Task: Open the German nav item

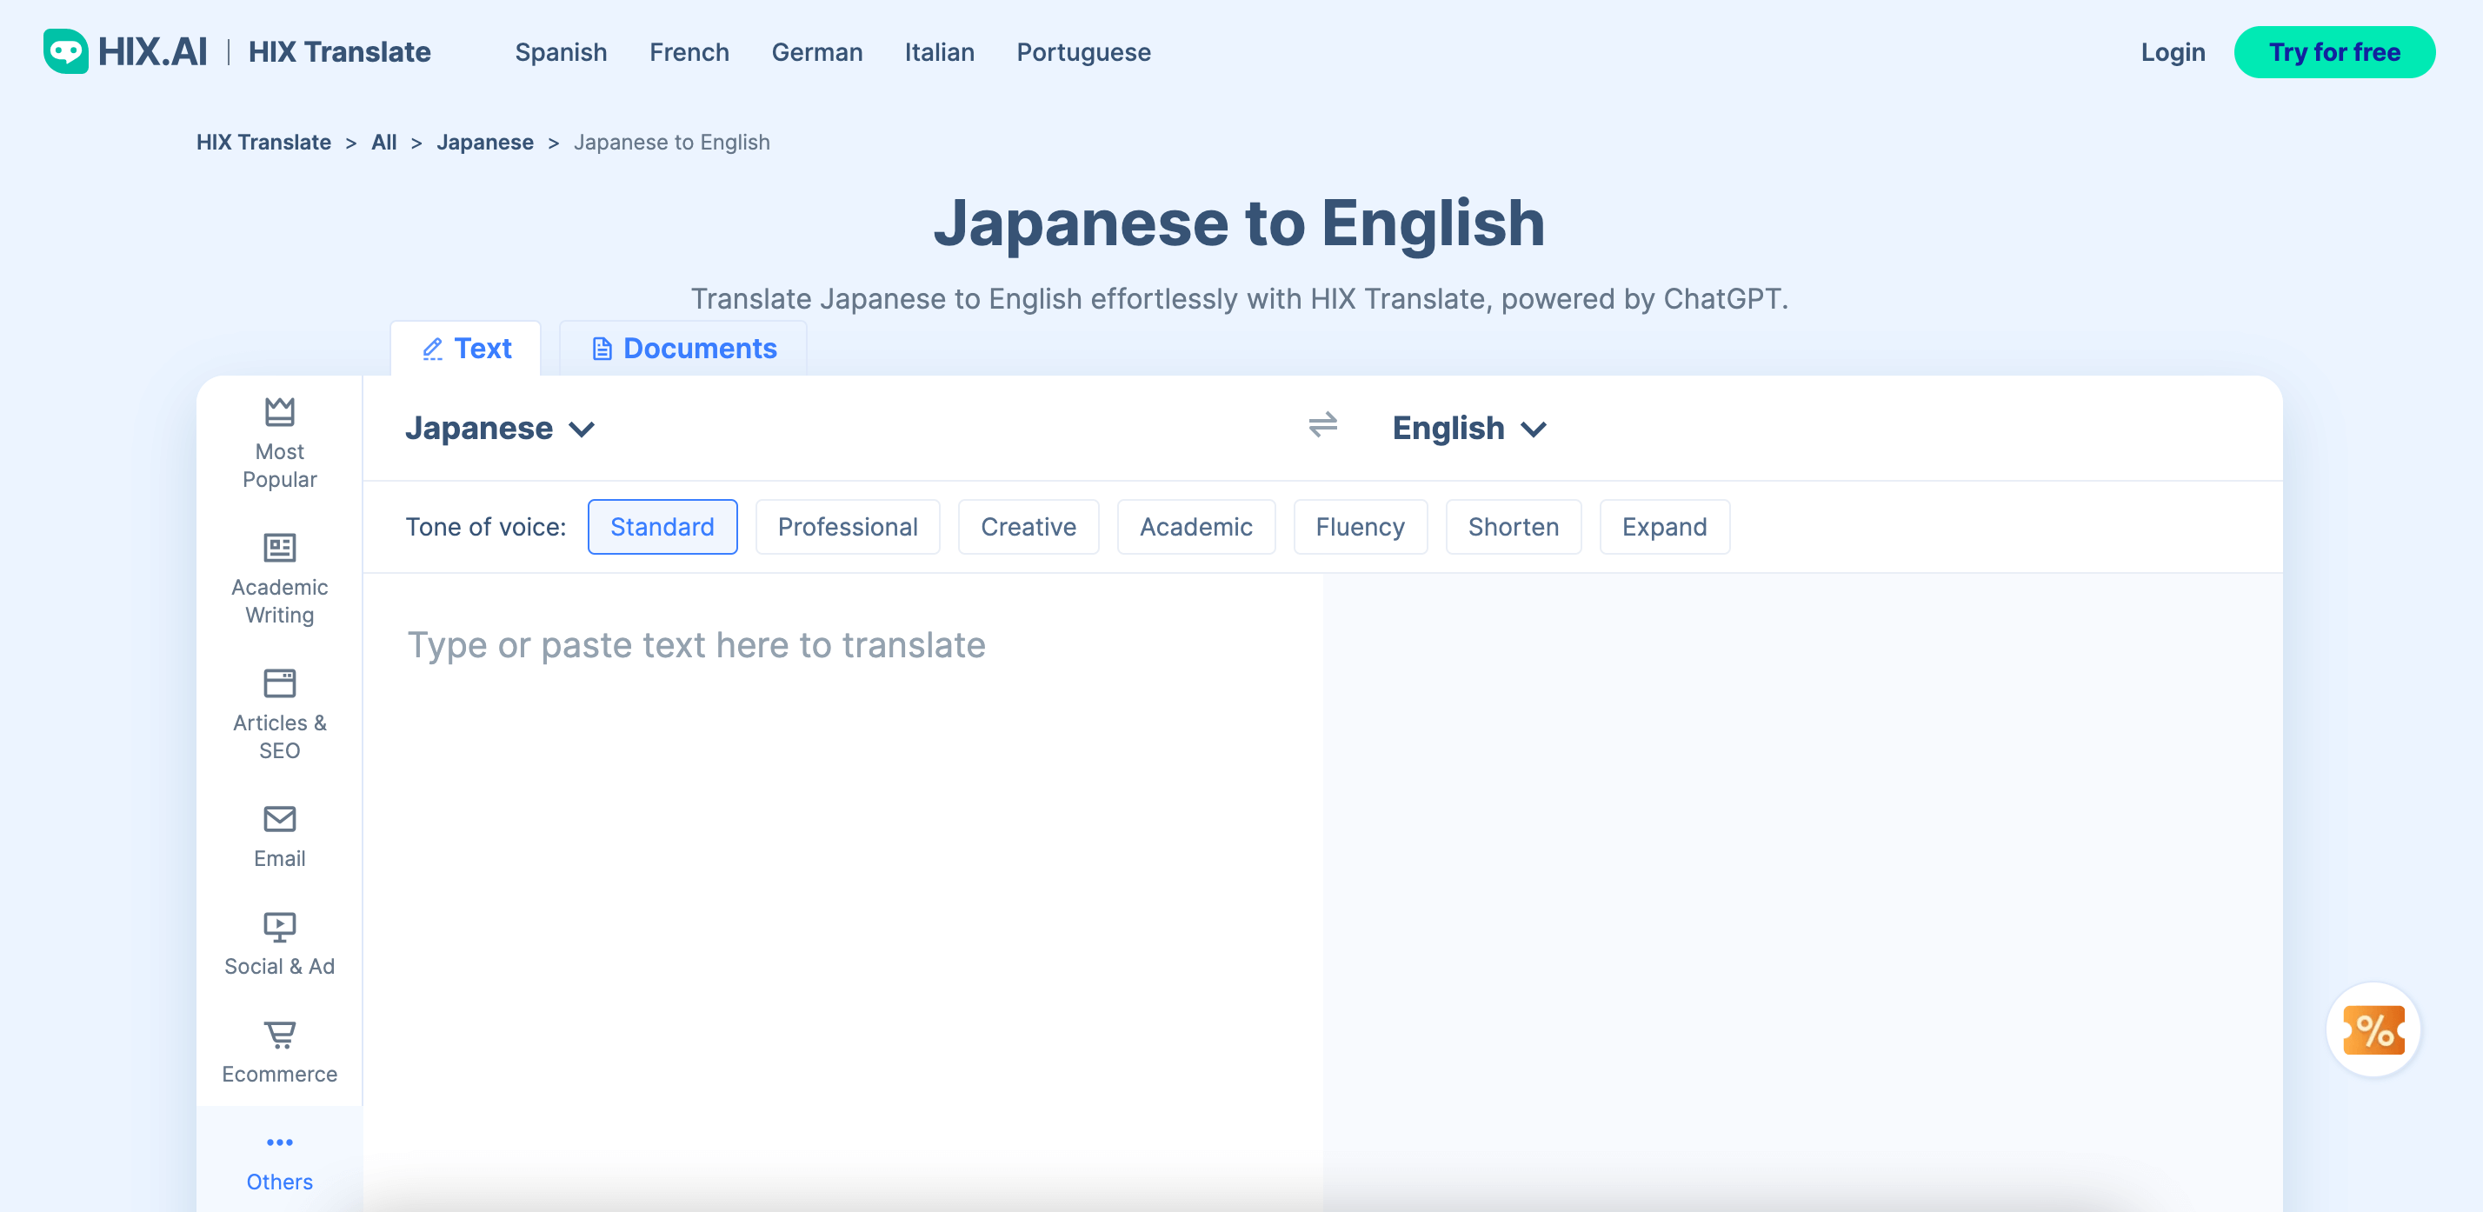Action: pyautogui.click(x=816, y=52)
